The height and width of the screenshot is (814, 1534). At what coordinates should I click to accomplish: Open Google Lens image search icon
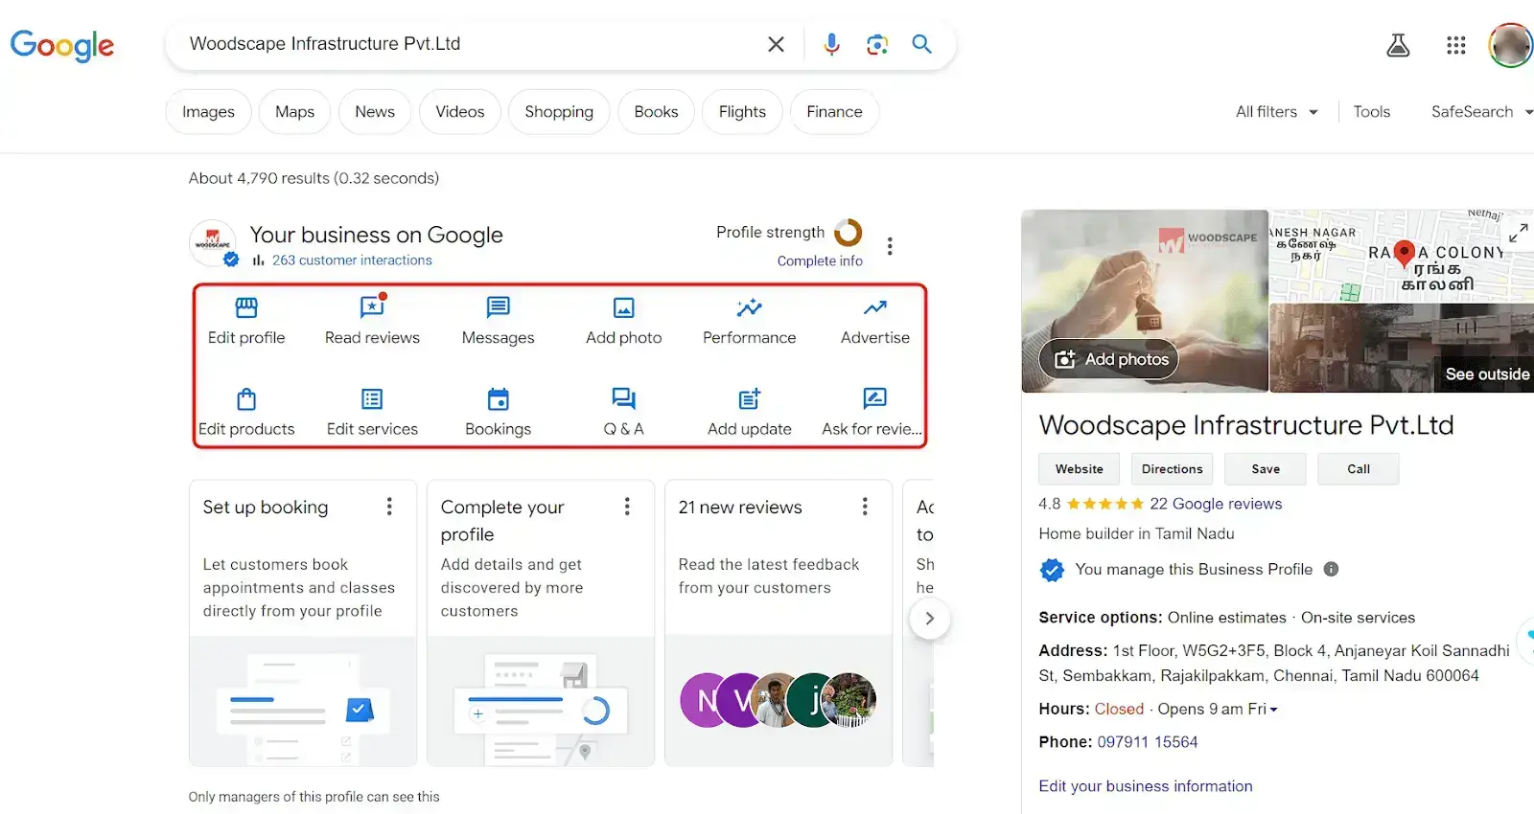pos(877,44)
